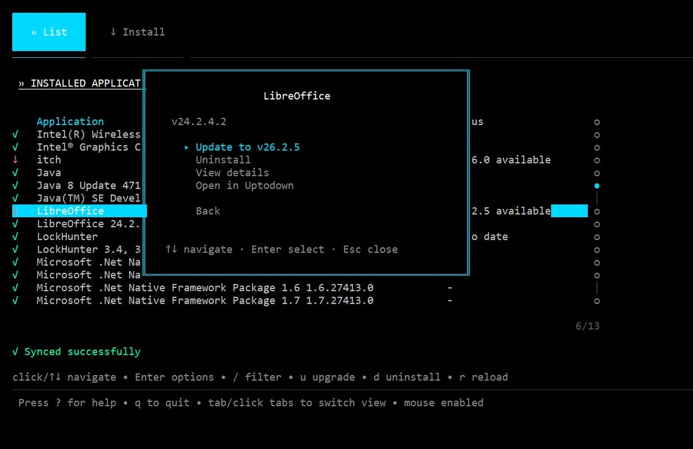Click the 'Synced successfully' status message
The width and height of the screenshot is (693, 449).
[76, 352]
